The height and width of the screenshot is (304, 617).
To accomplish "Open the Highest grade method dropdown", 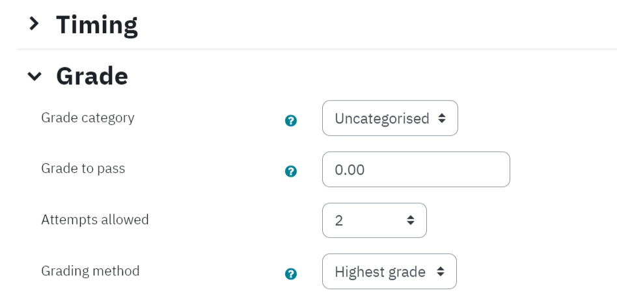I will [x=389, y=272].
